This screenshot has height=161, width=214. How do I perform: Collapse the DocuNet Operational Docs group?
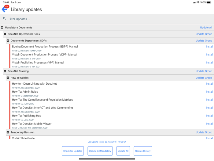coord(5,34)
